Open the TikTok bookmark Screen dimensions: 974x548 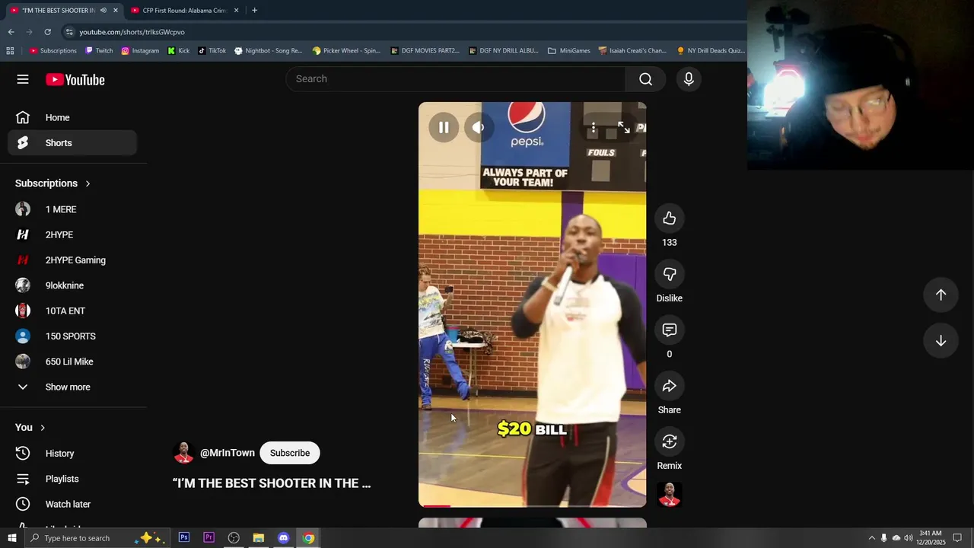coord(212,51)
